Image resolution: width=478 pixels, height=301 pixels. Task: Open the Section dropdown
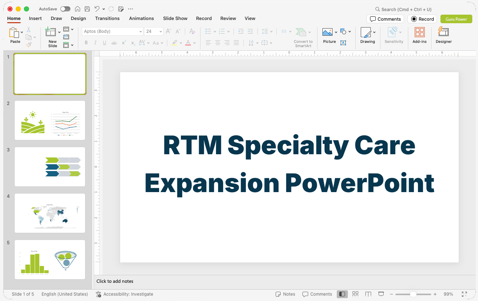coord(68,45)
